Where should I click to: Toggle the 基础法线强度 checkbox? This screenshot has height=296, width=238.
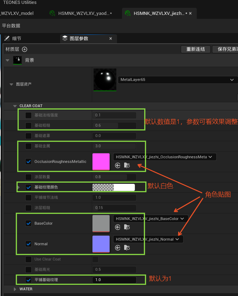28,115
